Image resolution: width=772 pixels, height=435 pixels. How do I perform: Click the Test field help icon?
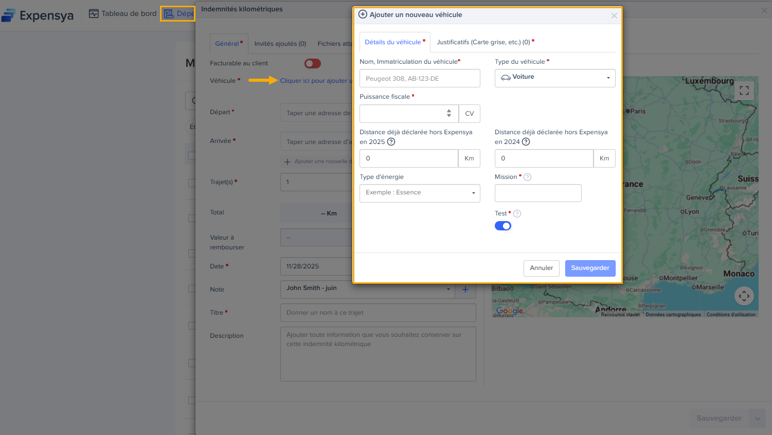(x=517, y=214)
